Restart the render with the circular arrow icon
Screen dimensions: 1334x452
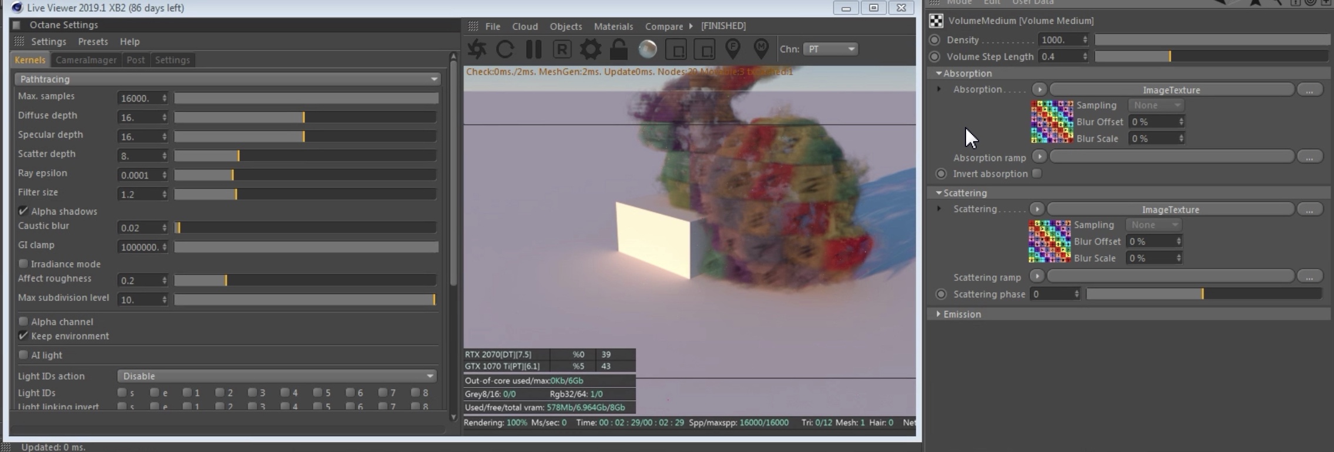pos(505,49)
